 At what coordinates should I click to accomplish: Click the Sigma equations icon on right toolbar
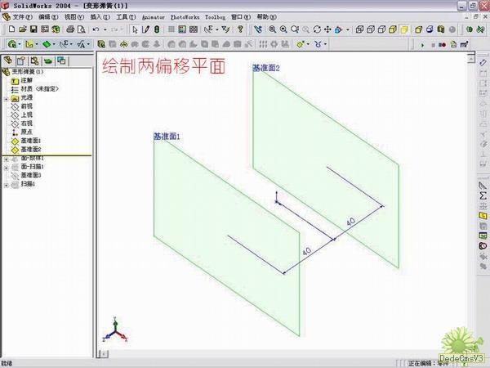pos(483,195)
